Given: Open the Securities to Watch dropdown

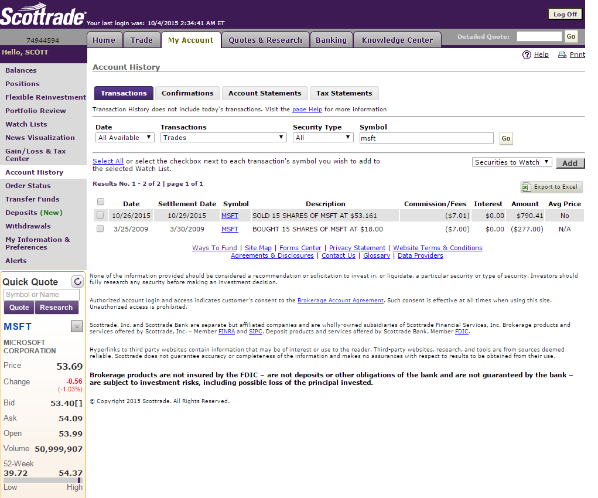Looking at the screenshot, I should pyautogui.click(x=512, y=162).
